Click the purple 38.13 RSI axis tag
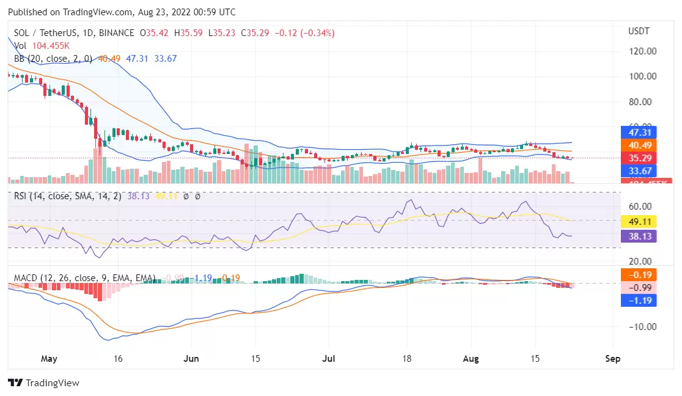The height and width of the screenshot is (396, 682). pyautogui.click(x=639, y=237)
